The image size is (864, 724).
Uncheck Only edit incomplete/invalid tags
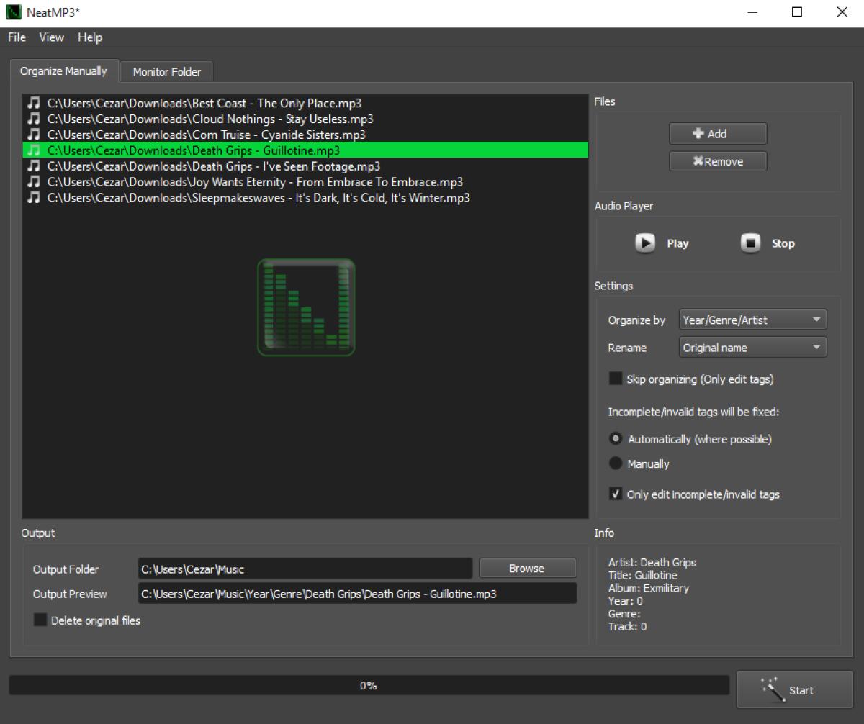[616, 494]
